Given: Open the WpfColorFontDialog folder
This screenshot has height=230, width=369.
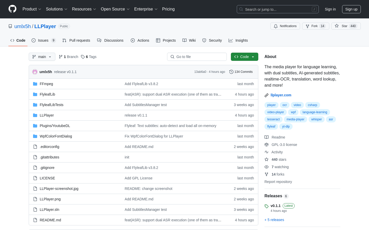Looking at the screenshot, I should [x=56, y=136].
